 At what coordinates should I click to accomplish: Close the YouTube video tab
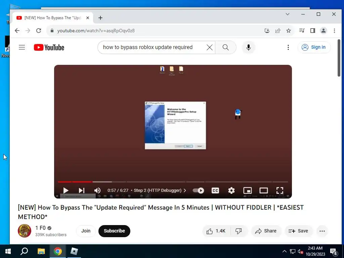coord(88,18)
